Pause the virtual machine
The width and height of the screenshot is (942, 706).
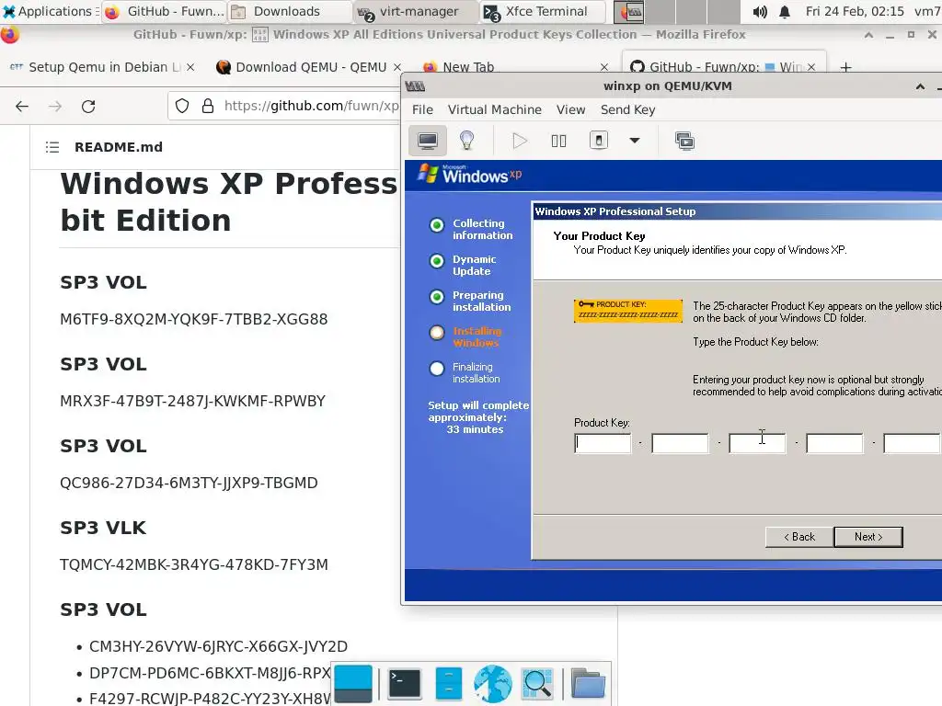[x=558, y=141]
